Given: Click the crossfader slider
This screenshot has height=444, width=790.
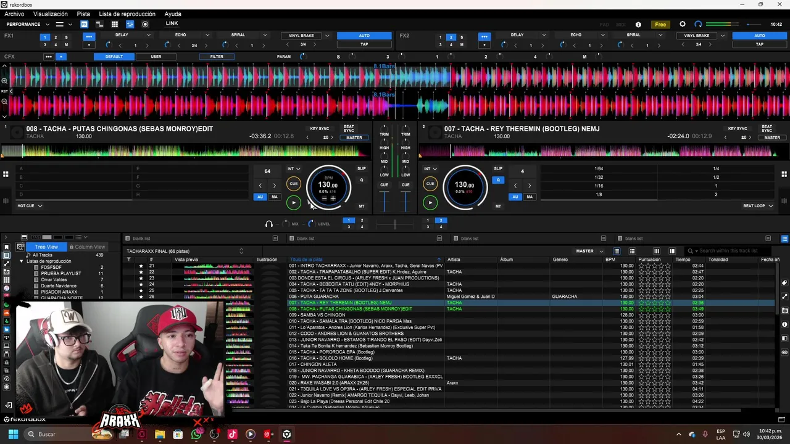Looking at the screenshot, I should point(395,223).
